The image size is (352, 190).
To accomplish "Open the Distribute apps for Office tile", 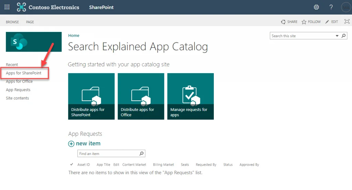I will coord(141,96).
